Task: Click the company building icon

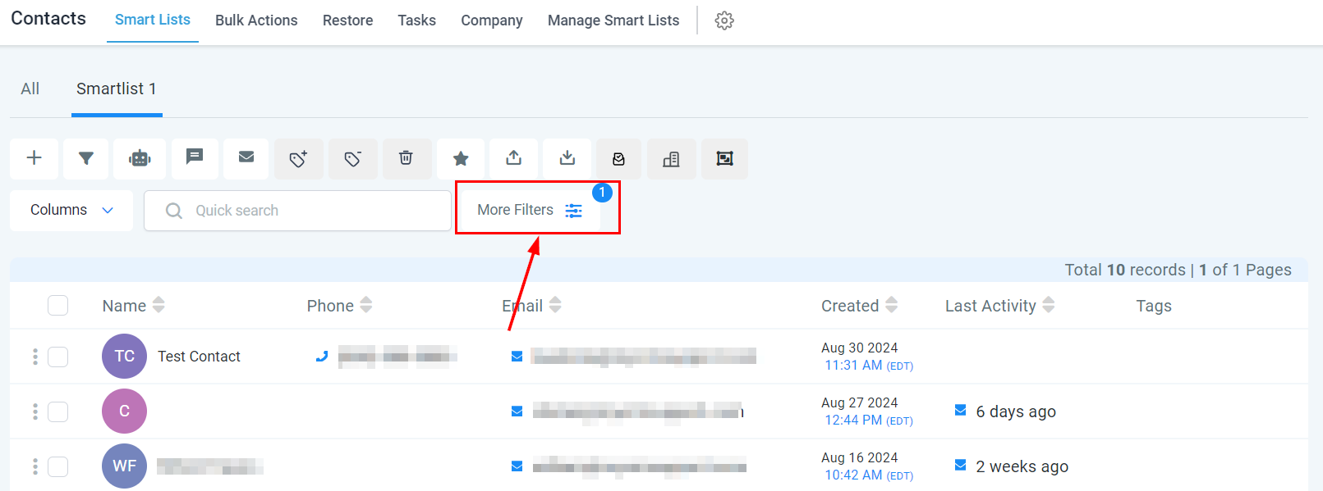Action: point(671,158)
